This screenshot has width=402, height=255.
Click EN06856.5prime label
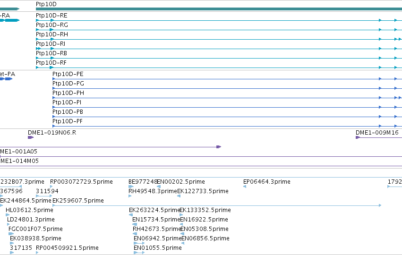pyautogui.click(x=205, y=239)
